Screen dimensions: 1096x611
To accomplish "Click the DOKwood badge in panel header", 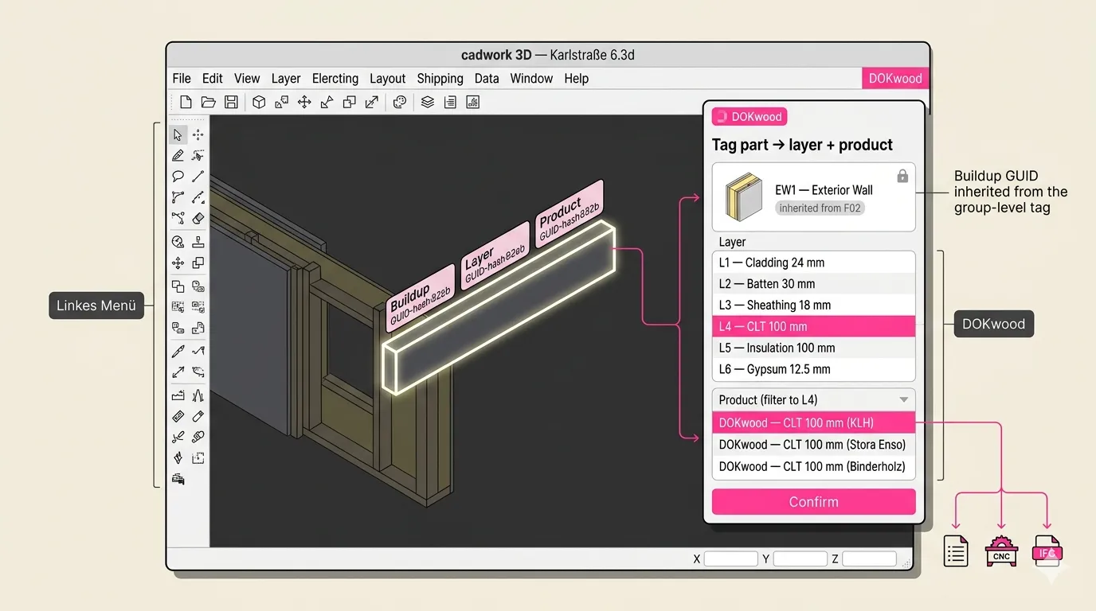I will [x=749, y=117].
